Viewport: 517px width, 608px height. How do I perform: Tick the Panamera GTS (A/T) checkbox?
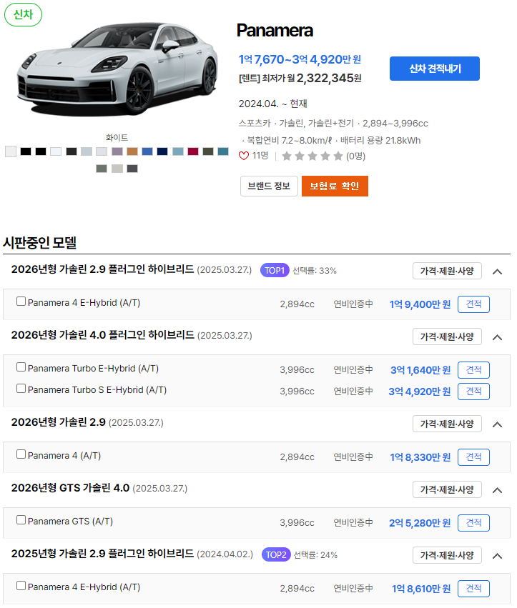21,519
